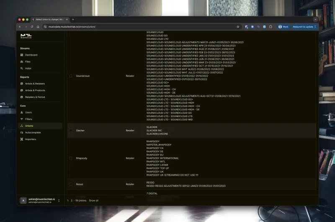Reload the current page
This screenshot has width=335, height=222.
coord(32,27)
